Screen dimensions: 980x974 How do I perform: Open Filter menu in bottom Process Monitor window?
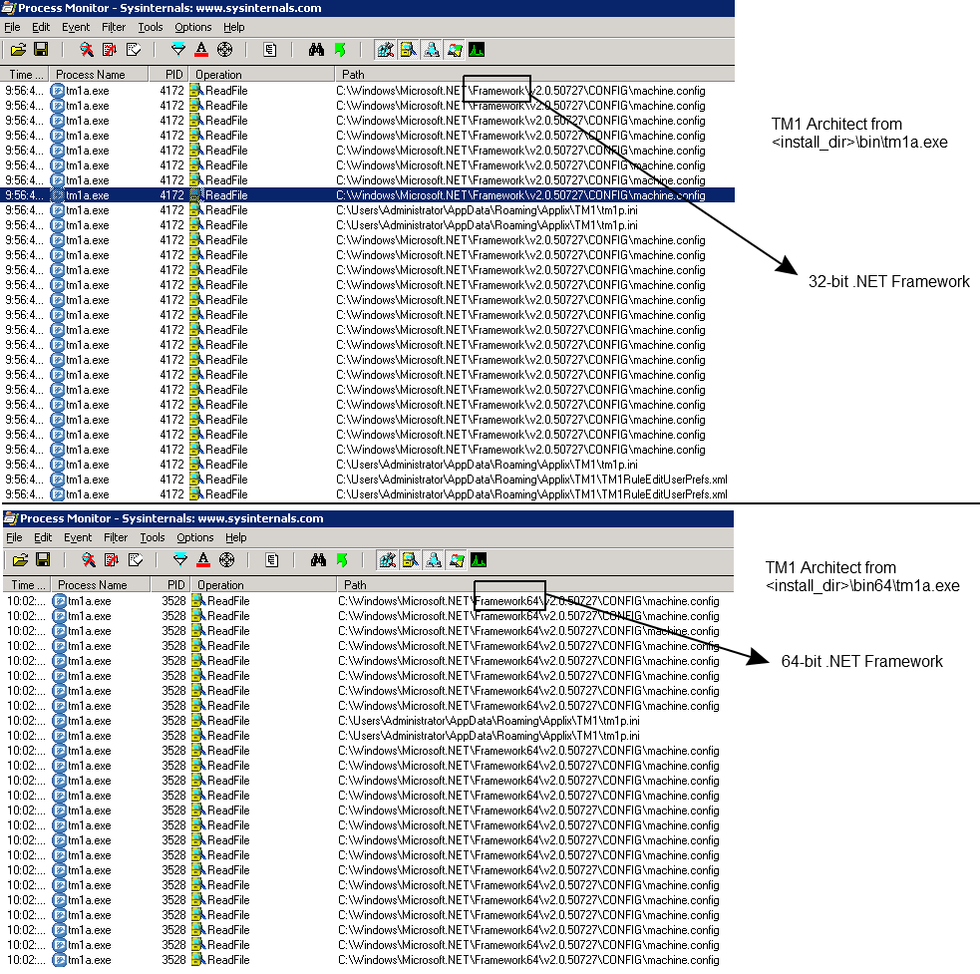tap(116, 537)
